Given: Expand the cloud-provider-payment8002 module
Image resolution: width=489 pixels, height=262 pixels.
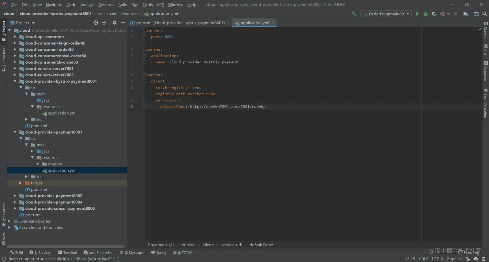Looking at the screenshot, I should pyautogui.click(x=15, y=196).
